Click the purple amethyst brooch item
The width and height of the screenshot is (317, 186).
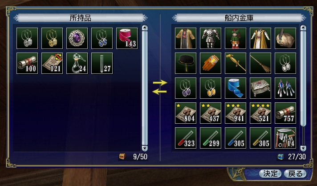77,38
